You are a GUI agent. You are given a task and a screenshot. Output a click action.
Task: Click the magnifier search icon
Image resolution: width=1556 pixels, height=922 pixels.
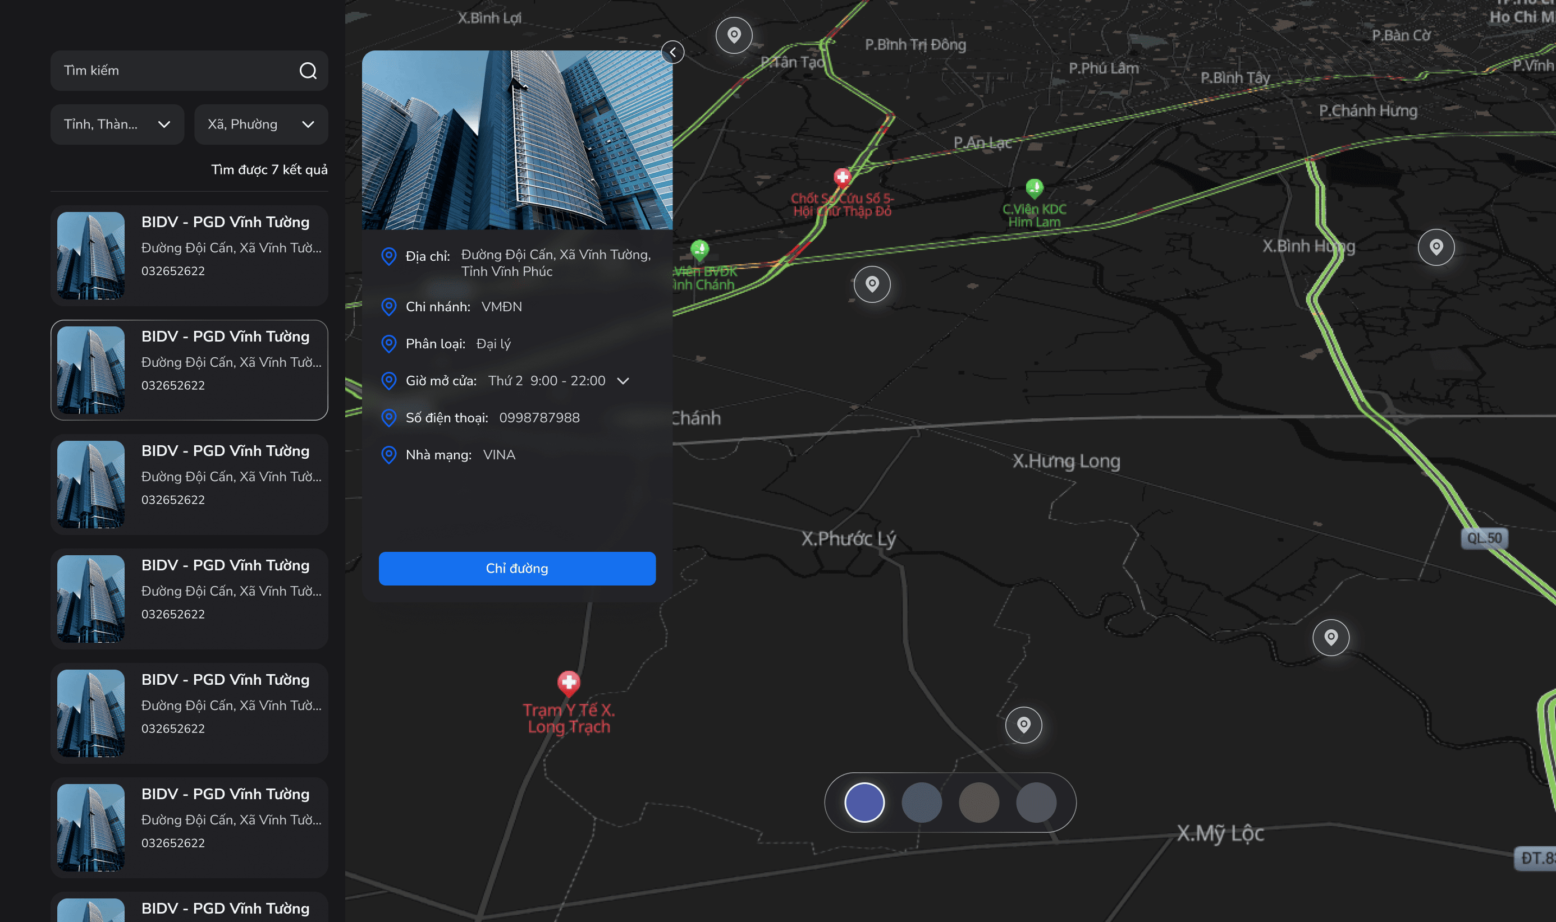pos(308,71)
